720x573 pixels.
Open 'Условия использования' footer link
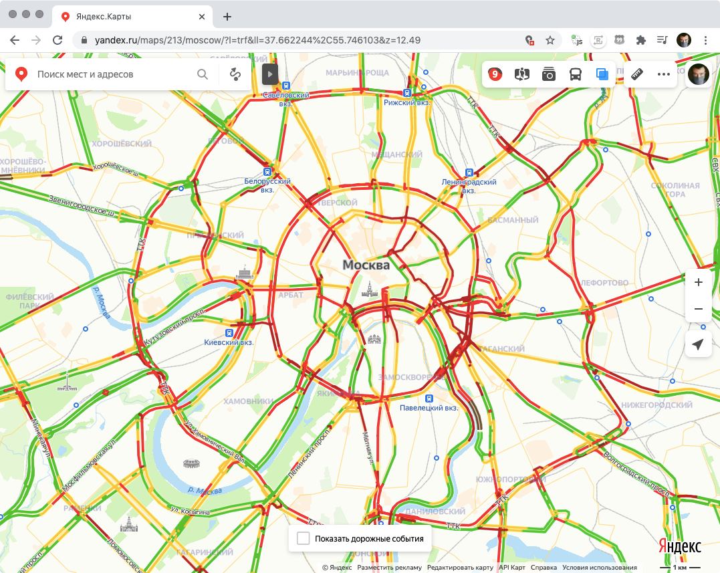(x=600, y=568)
